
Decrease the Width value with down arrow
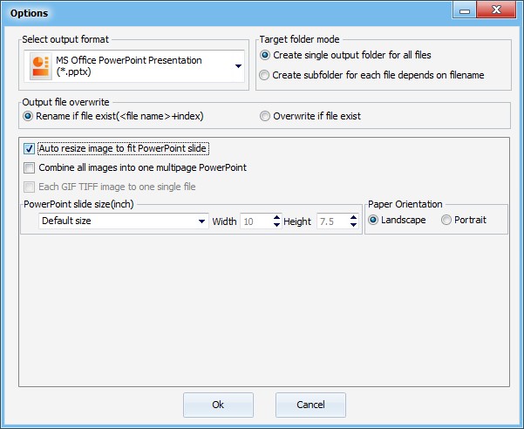pyautogui.click(x=277, y=225)
